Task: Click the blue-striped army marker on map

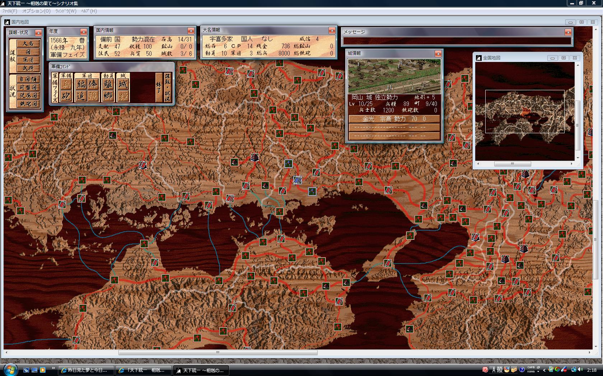Action: click(297, 180)
